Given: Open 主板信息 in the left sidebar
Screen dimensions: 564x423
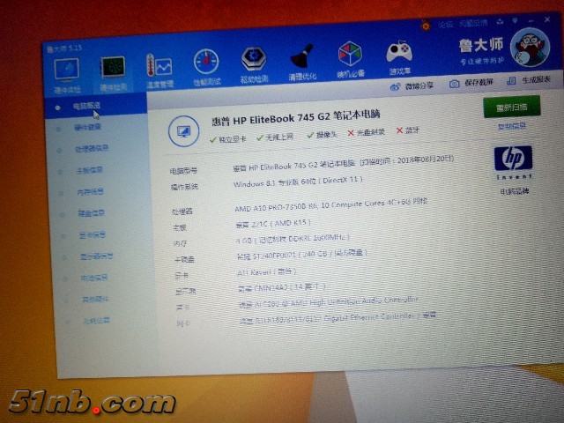Looking at the screenshot, I should pos(89,171).
